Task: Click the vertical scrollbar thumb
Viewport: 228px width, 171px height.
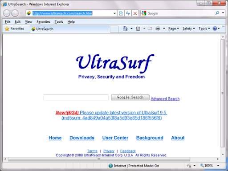Action: point(223,93)
